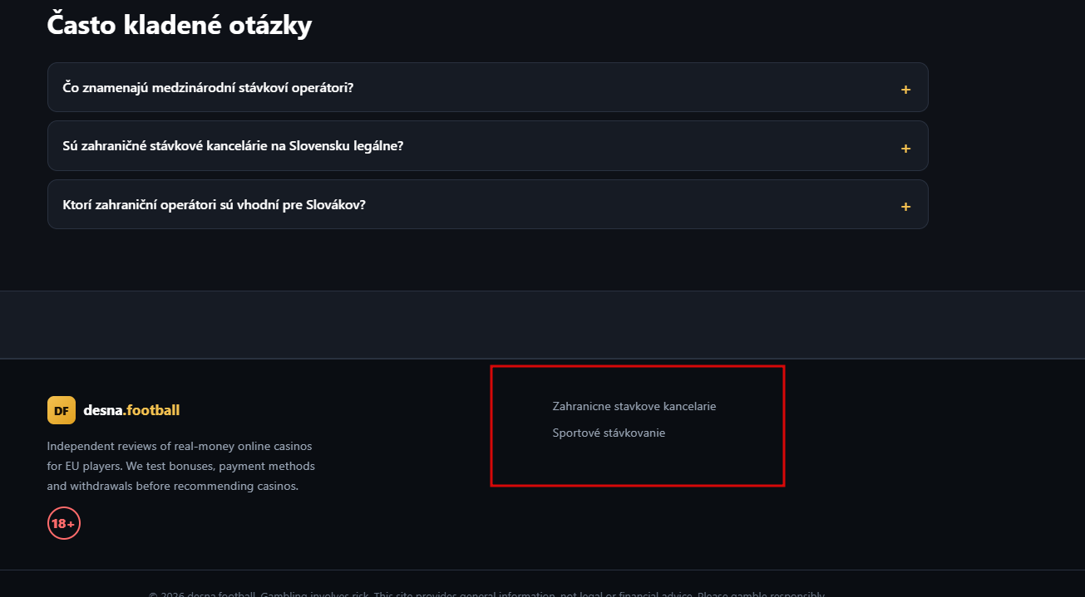Screen dimensions: 1085x597
Task: Expand the medzinárodní stávkoví operátori question plus icon
Action: (905, 90)
